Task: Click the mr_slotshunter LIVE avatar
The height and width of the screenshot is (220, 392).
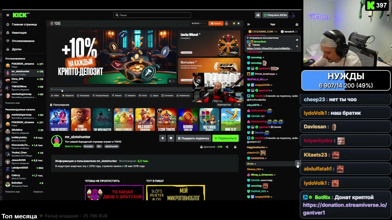Action: pyautogui.click(x=56, y=141)
